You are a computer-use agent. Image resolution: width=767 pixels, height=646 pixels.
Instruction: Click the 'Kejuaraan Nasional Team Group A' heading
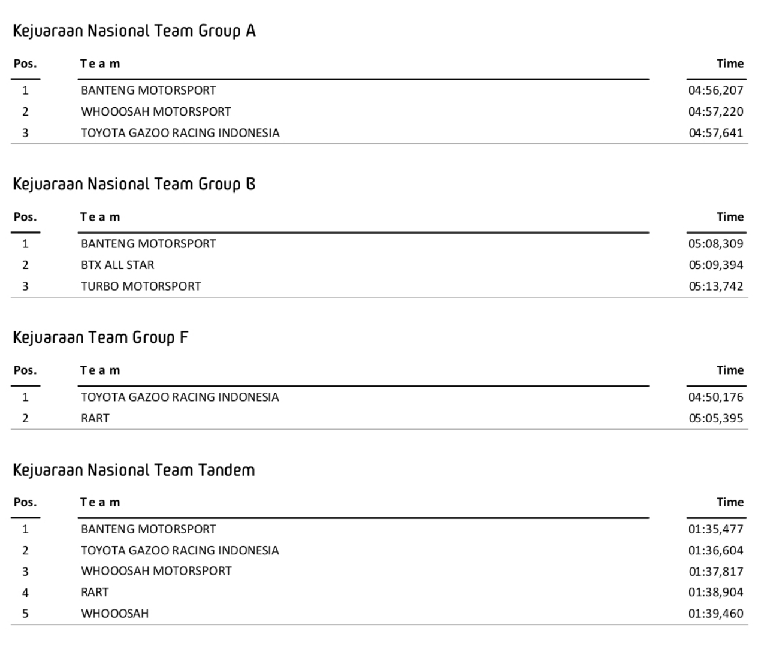[134, 31]
